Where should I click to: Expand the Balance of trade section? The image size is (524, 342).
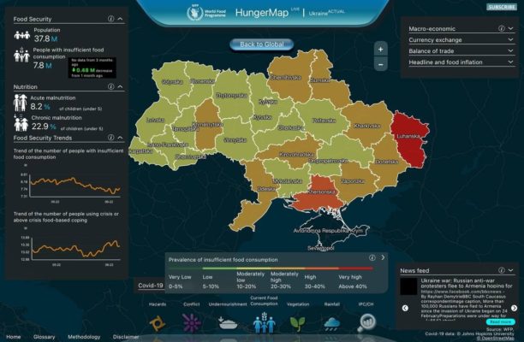pos(510,50)
